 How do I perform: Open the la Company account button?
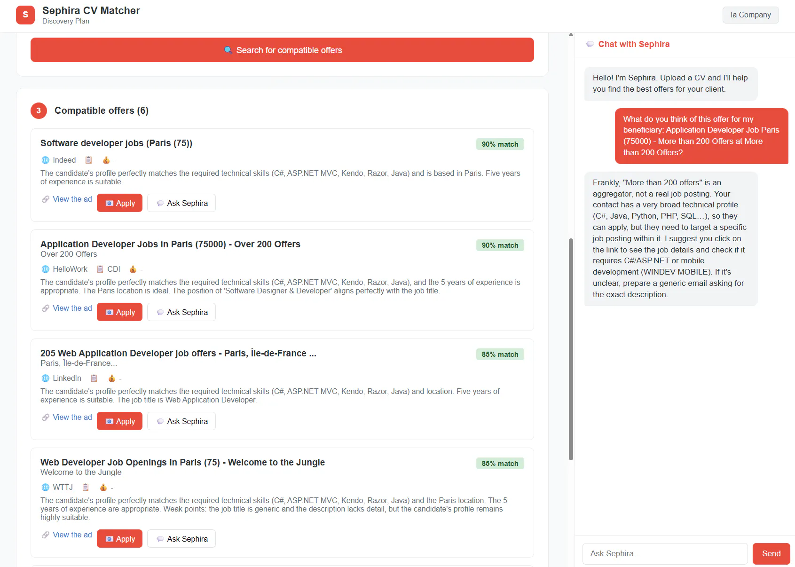coord(750,15)
